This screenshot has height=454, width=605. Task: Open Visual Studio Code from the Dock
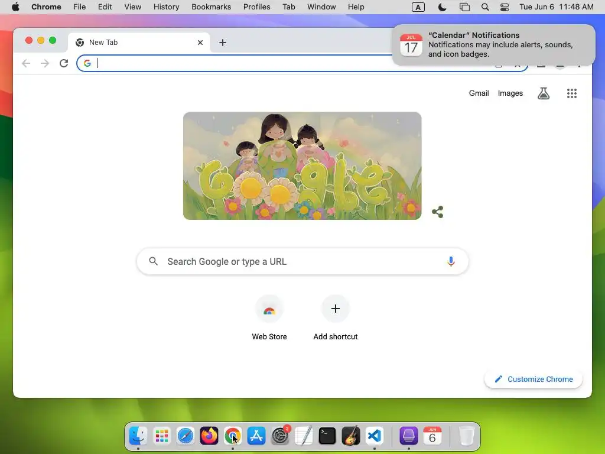[x=375, y=436]
